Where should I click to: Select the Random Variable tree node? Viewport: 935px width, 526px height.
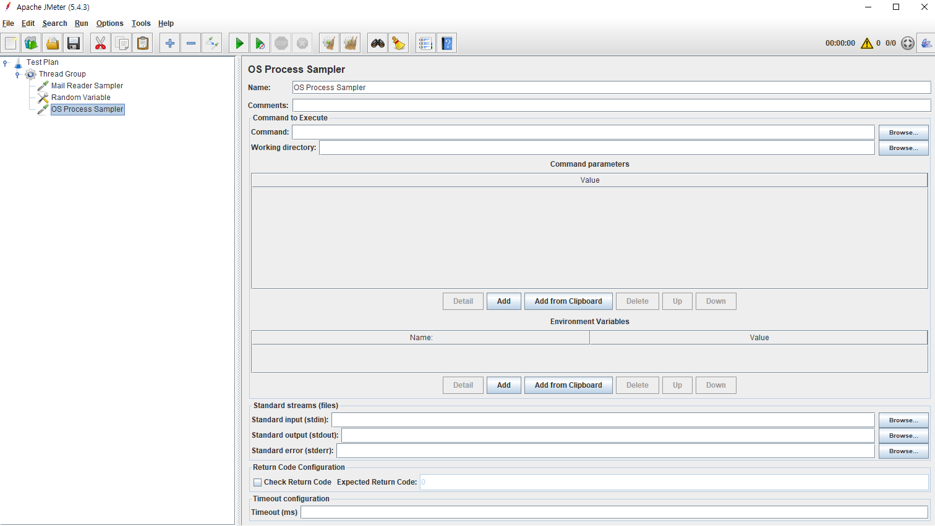point(81,98)
